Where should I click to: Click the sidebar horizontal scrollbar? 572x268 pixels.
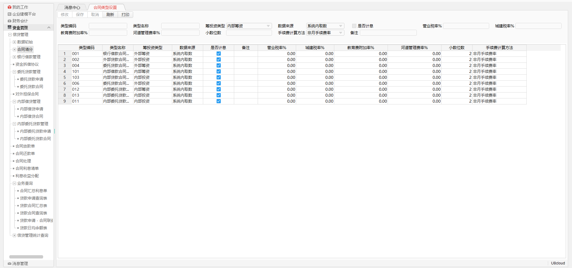(26, 257)
